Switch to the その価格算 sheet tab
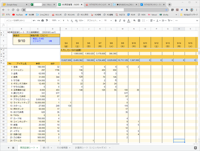 64,148
